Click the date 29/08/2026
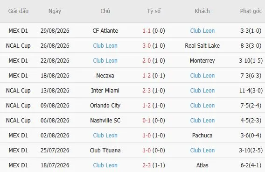The height and width of the screenshot is (172, 265). tap(55, 31)
